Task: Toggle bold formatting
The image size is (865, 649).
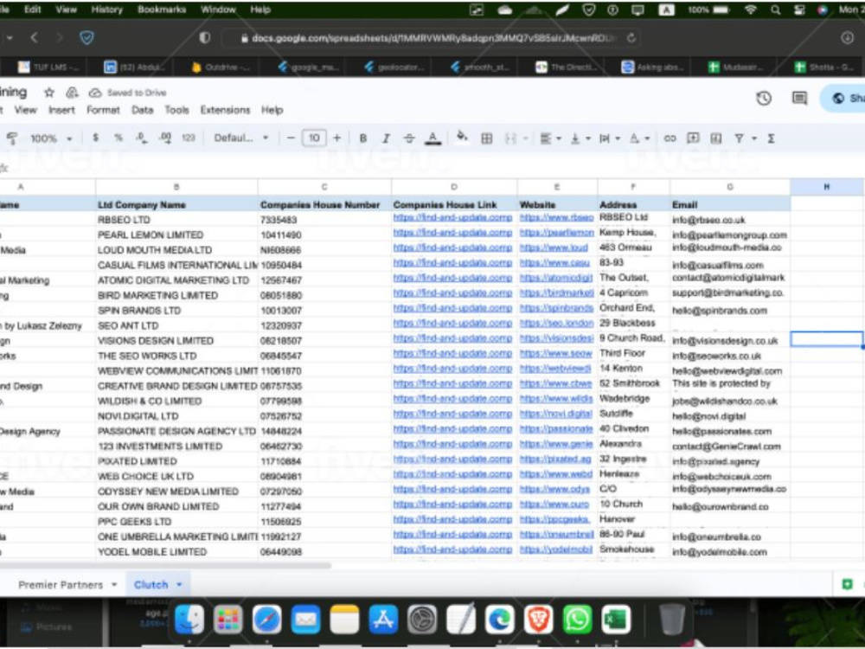Action: [x=363, y=138]
